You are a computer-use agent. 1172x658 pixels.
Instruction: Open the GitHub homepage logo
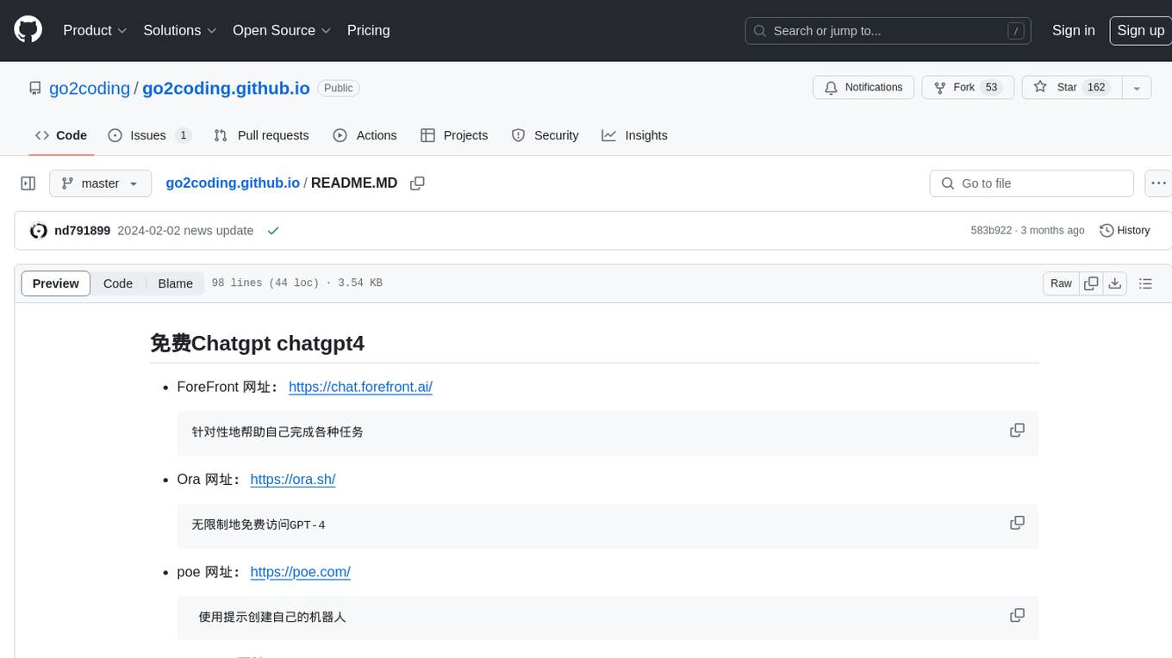click(x=28, y=30)
